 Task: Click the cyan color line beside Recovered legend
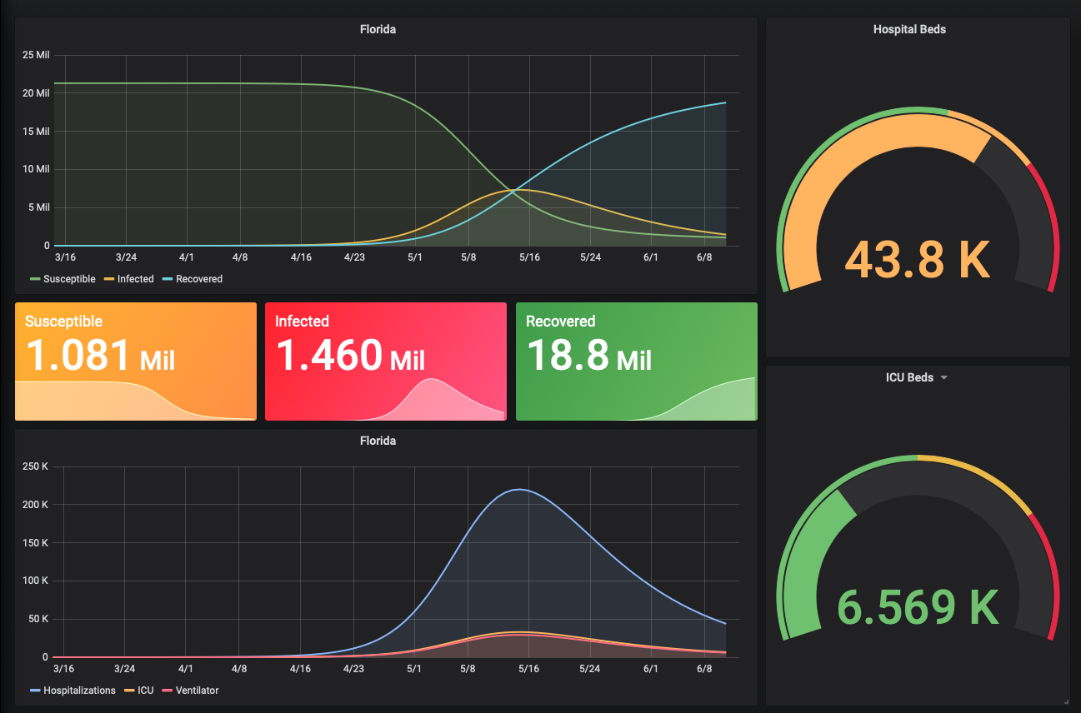168,279
